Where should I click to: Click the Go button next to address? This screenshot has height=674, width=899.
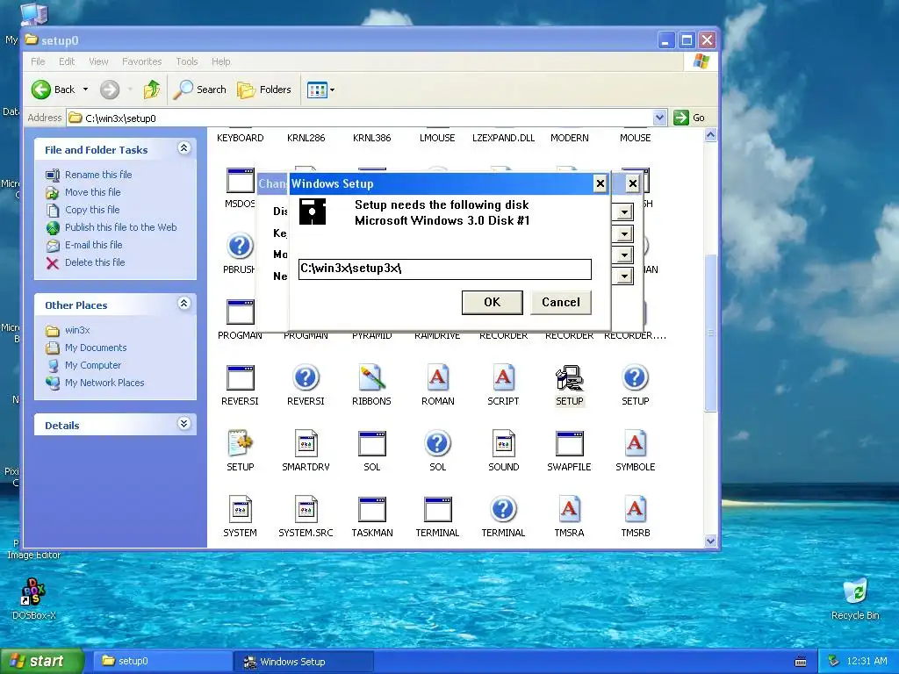[x=689, y=118]
